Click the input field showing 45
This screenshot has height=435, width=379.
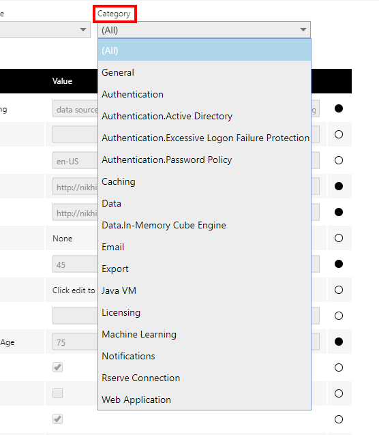coord(75,264)
